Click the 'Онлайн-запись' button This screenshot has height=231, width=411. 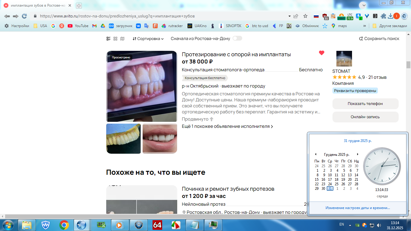365,117
